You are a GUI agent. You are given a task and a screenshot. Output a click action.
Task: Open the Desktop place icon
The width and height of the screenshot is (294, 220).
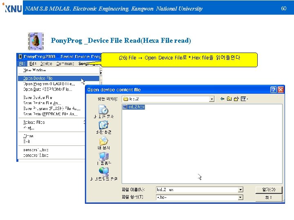pyautogui.click(x=103, y=125)
